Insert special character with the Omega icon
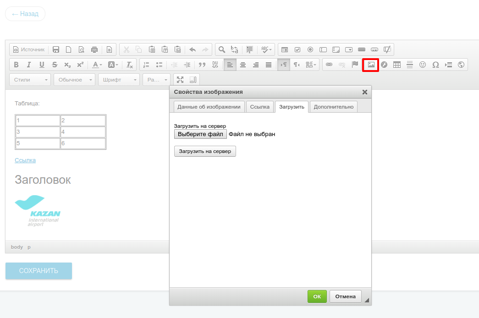 pos(435,65)
